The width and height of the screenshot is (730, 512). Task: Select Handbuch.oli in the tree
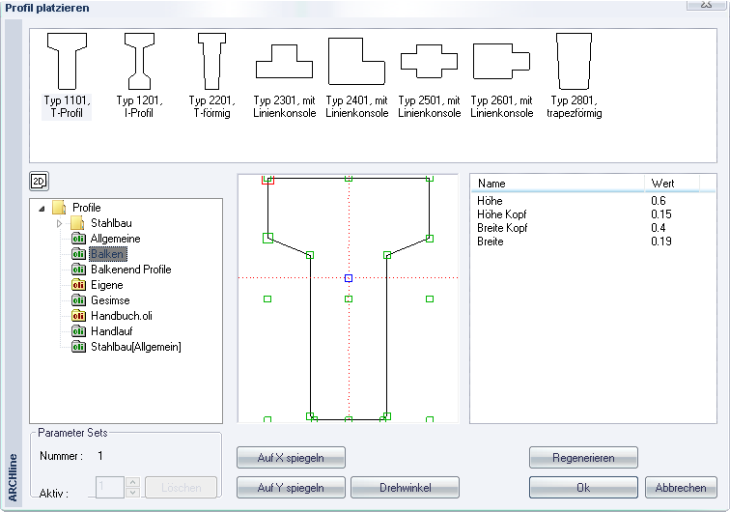pyautogui.click(x=121, y=316)
